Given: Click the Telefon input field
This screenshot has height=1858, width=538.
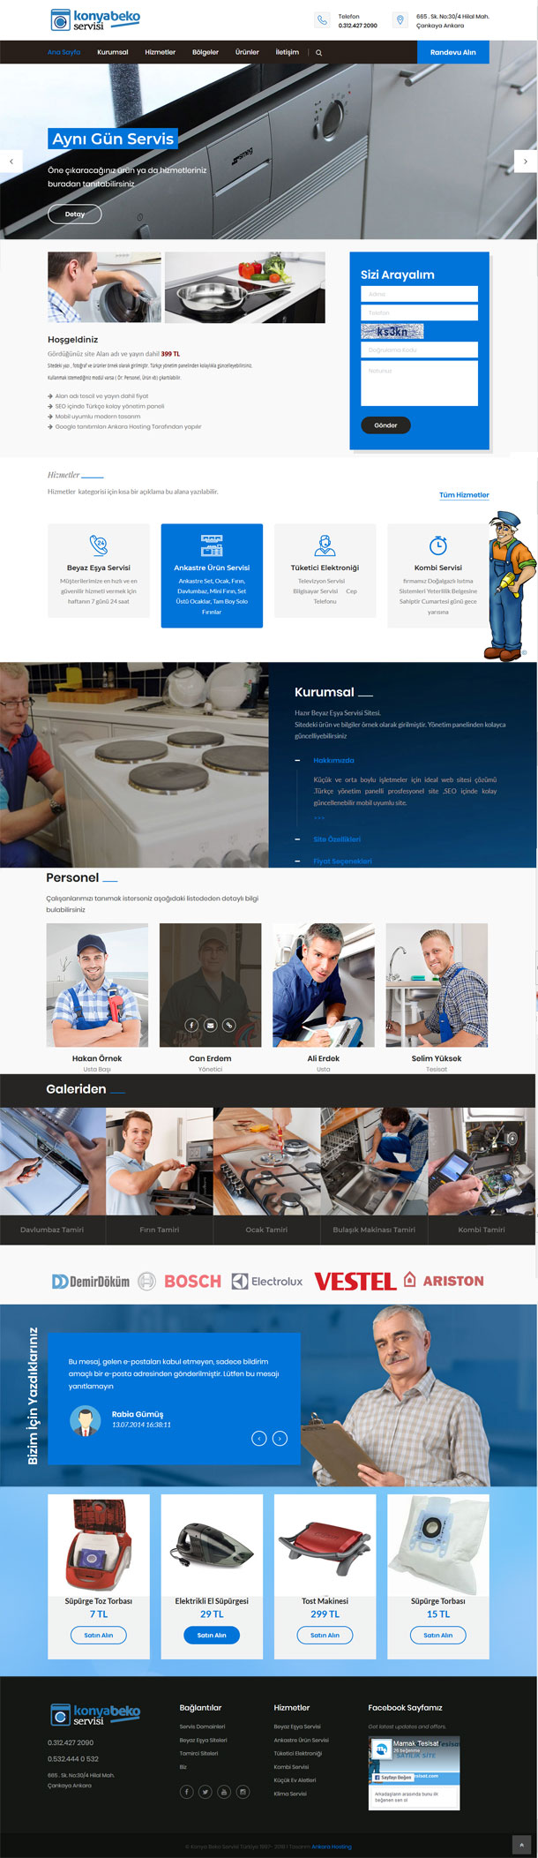Looking at the screenshot, I should pyautogui.click(x=419, y=312).
